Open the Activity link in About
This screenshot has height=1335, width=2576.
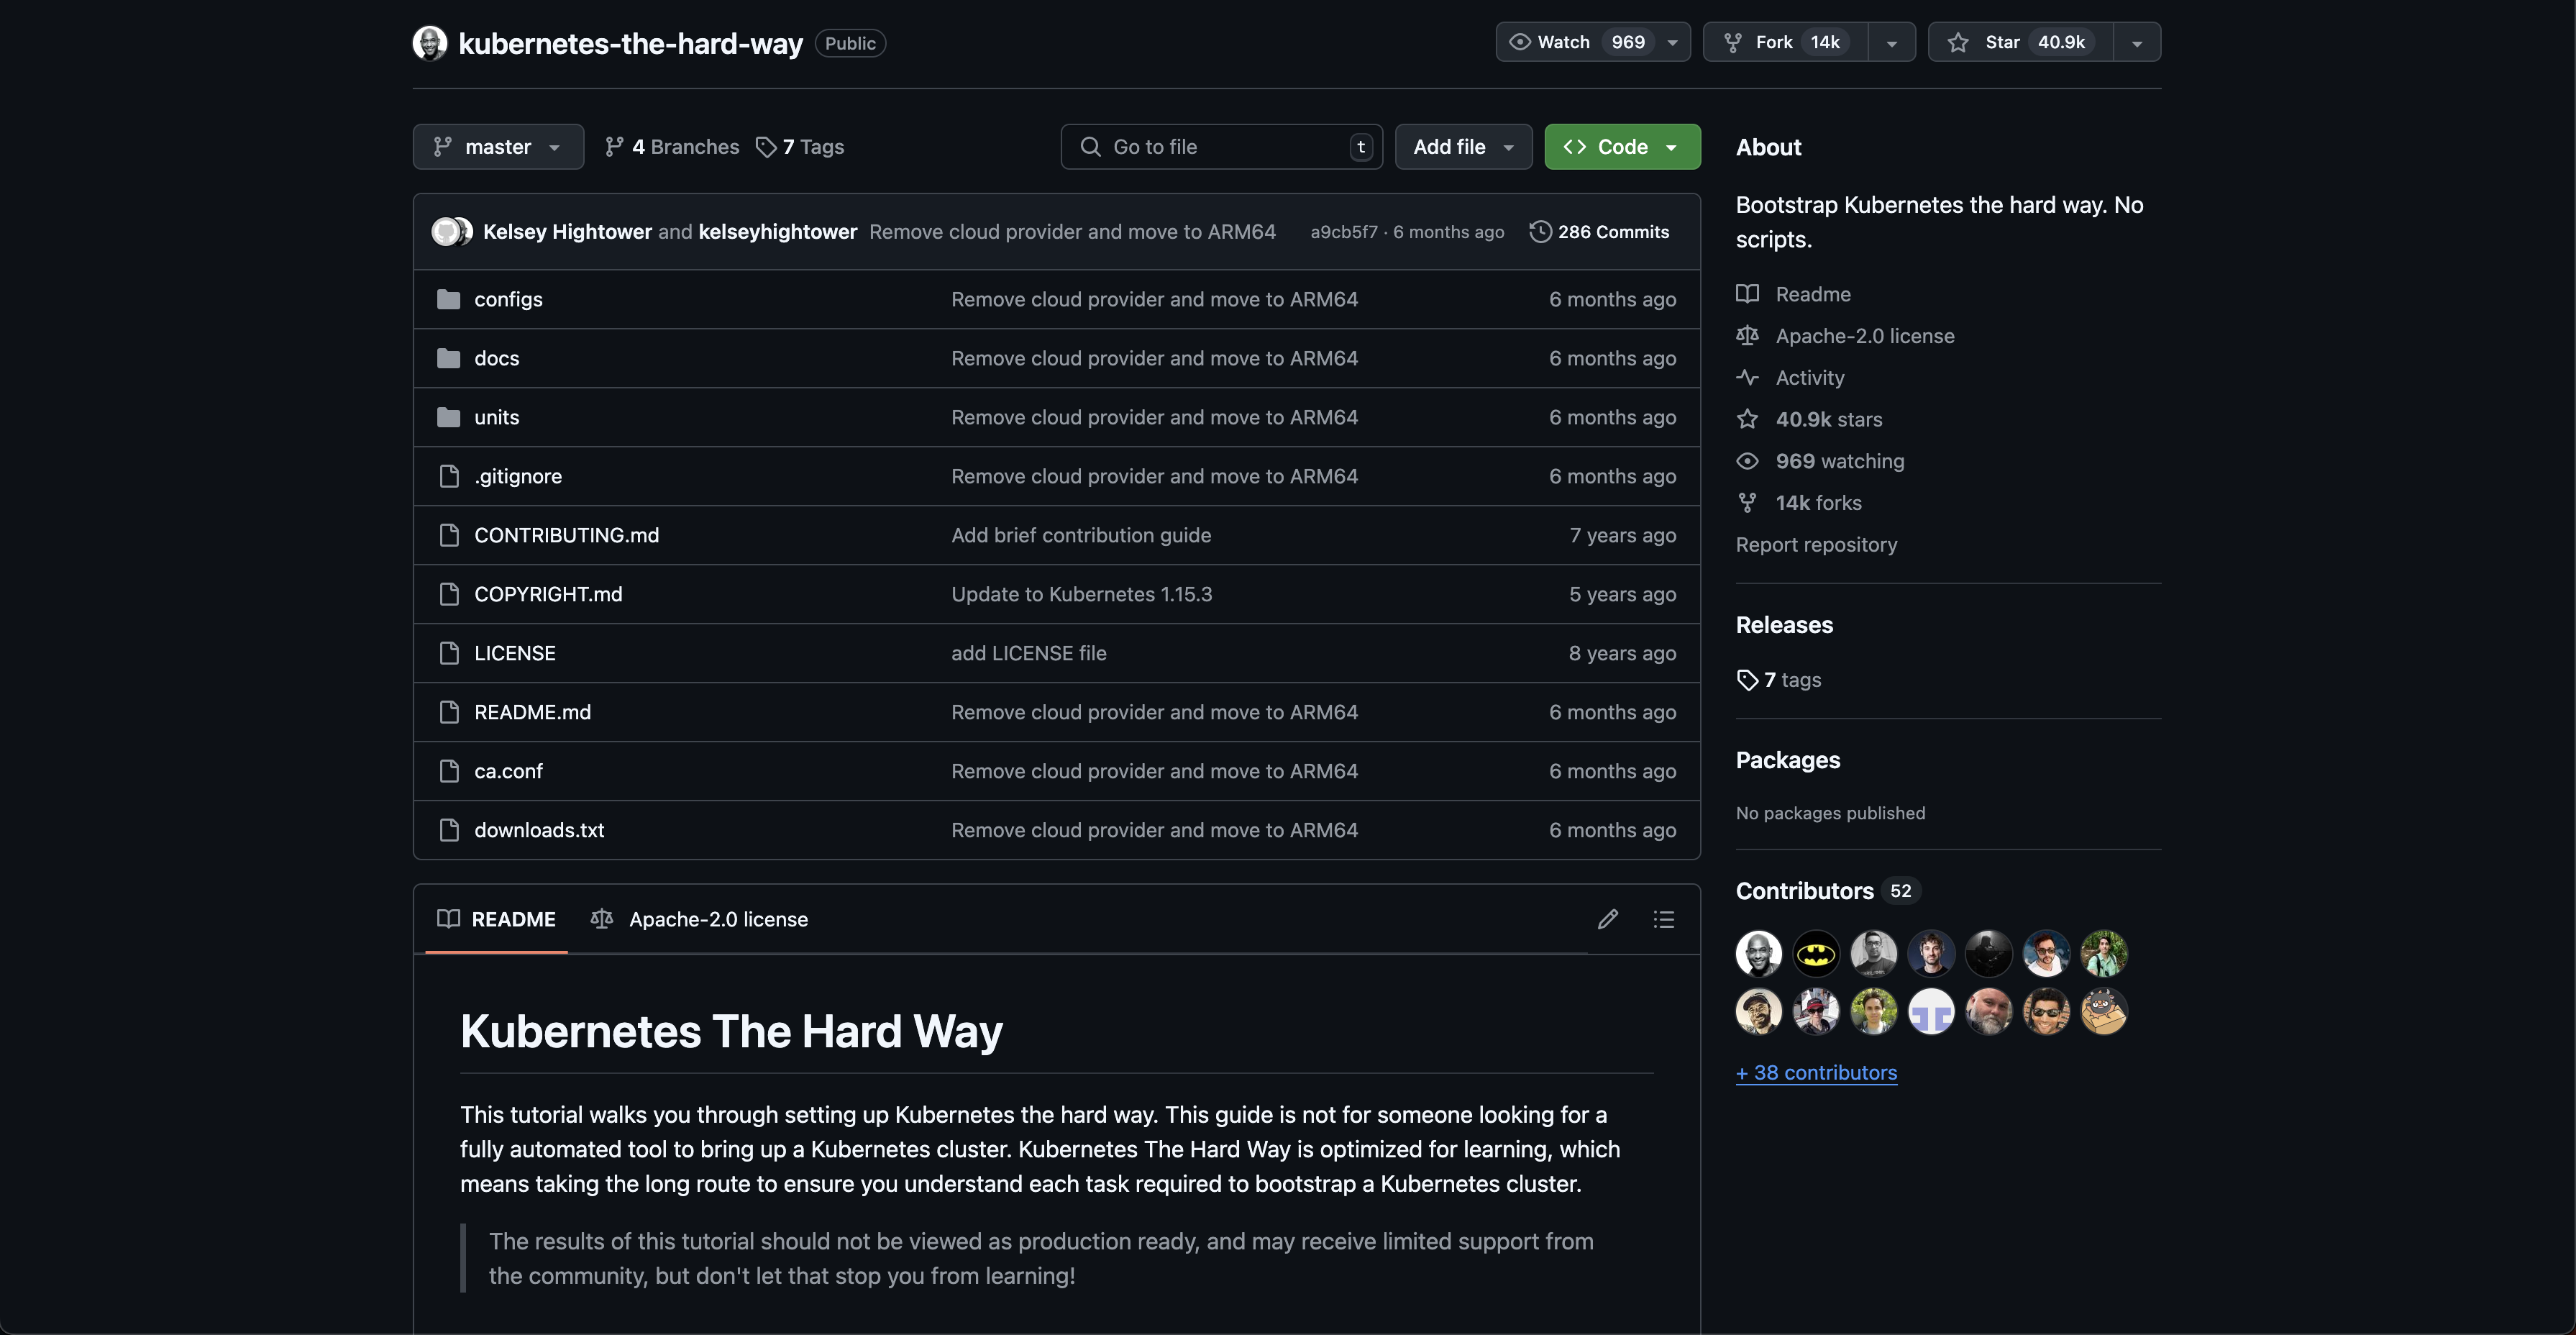click(1790, 379)
